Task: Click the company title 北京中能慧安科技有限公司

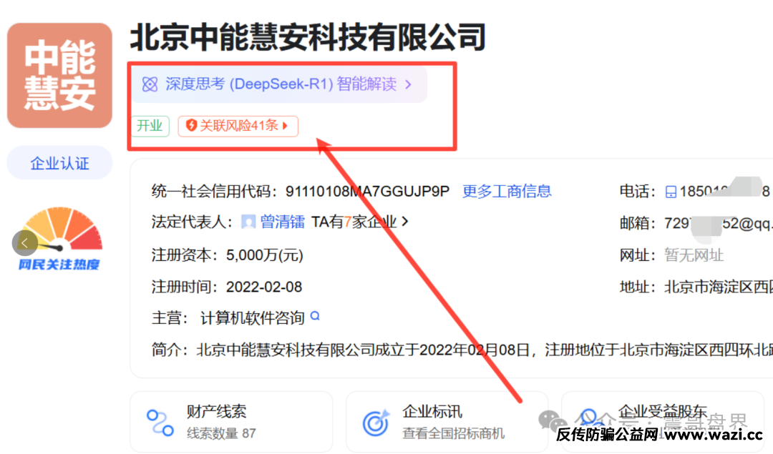Action: point(308,37)
